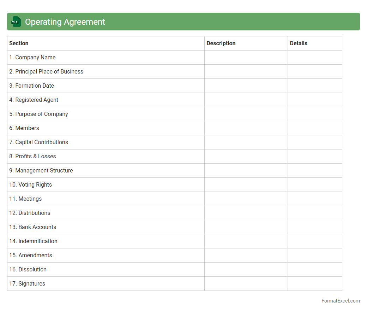Select the Indemnification row label
Viewport: 367px width, 311px height.
coord(34,241)
